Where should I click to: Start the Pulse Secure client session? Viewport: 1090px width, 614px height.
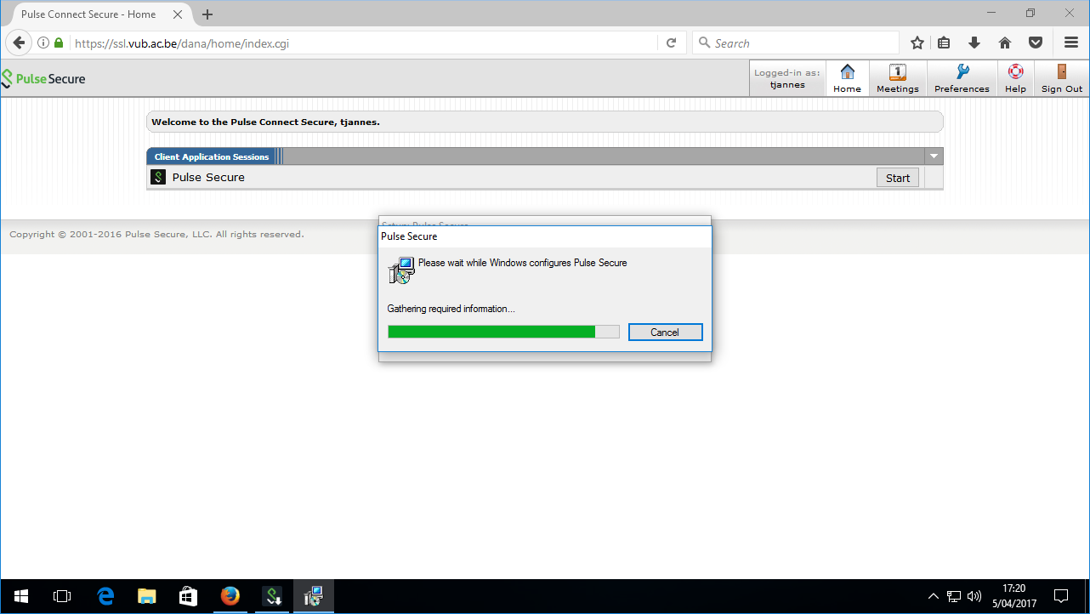click(898, 178)
